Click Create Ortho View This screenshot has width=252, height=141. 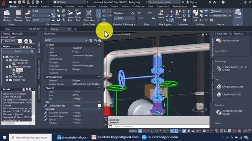click(89, 16)
